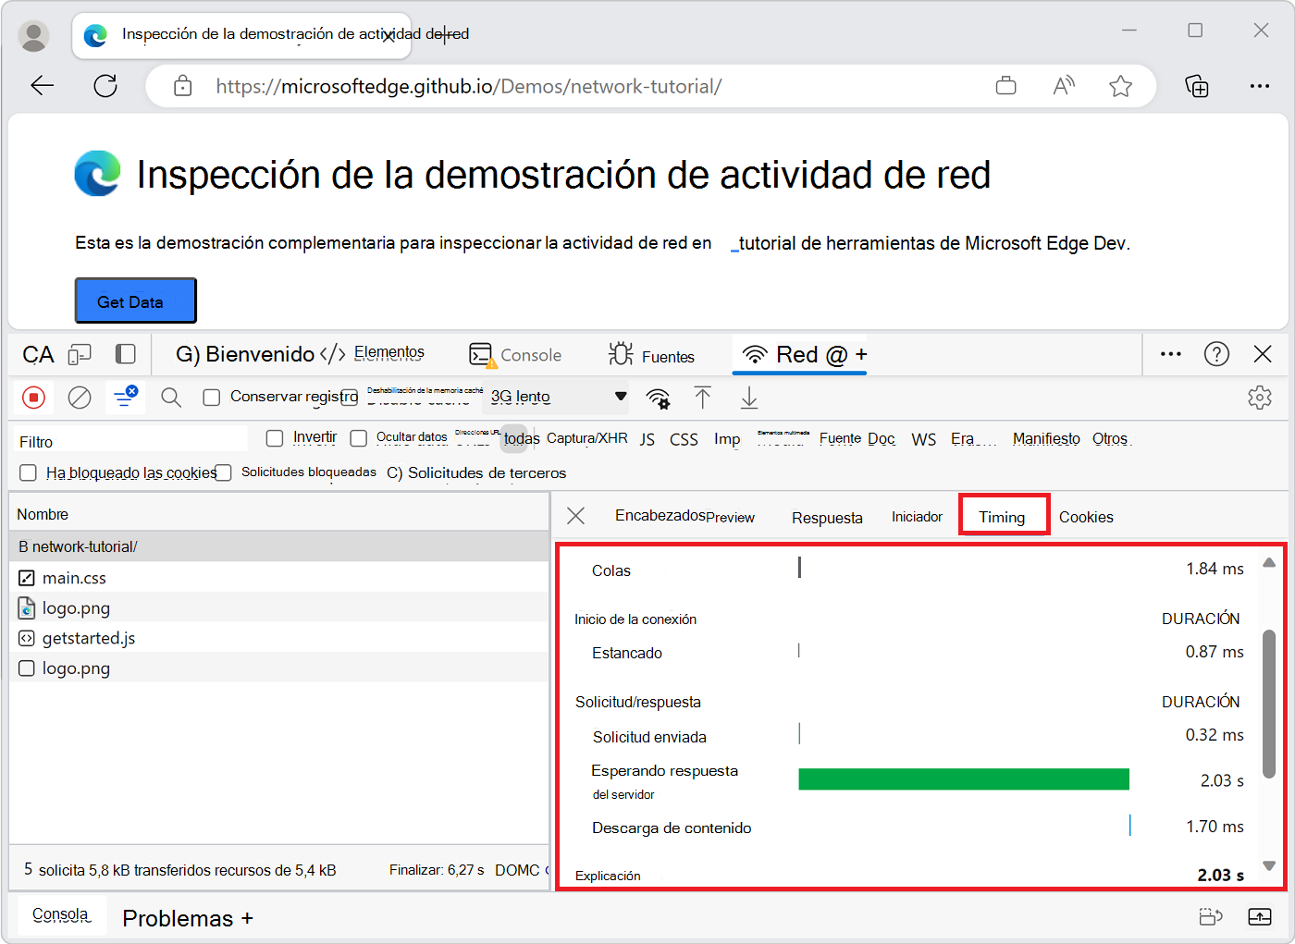Click the Get Data button
The height and width of the screenshot is (944, 1295).
click(x=135, y=300)
